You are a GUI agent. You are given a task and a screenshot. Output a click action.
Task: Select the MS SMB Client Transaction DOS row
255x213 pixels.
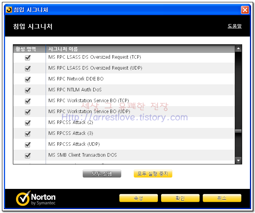tap(124, 155)
